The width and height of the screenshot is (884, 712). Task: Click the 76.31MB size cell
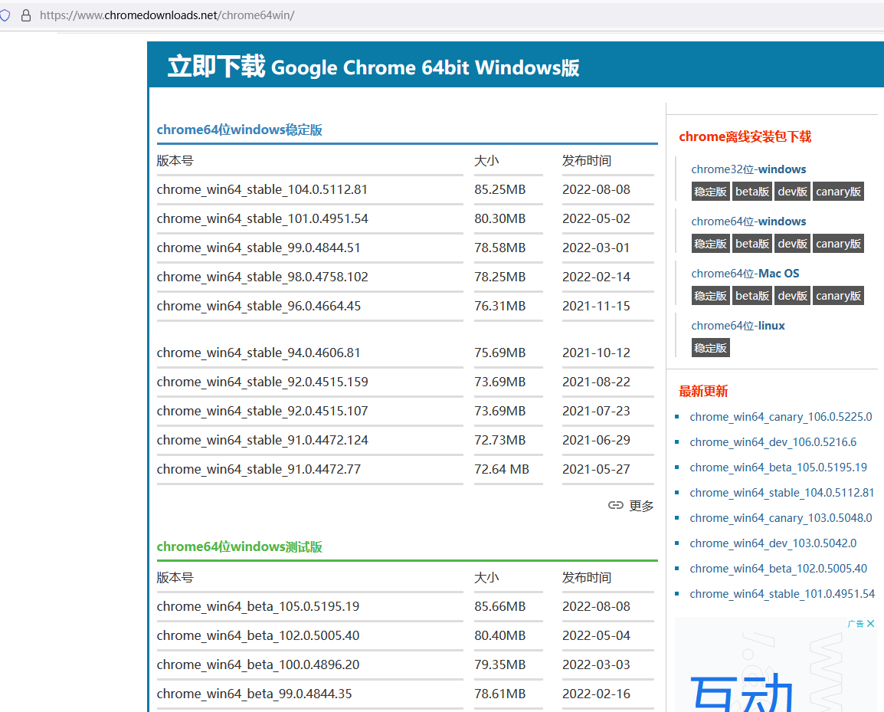pos(500,307)
